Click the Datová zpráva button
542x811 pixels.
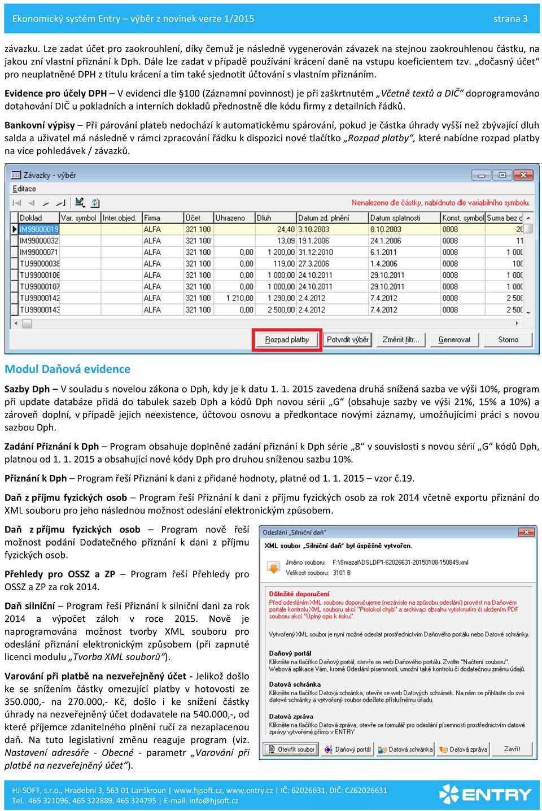point(464,749)
